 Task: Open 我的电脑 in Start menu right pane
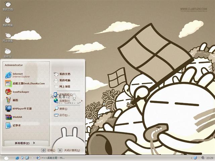[x=62, y=80]
